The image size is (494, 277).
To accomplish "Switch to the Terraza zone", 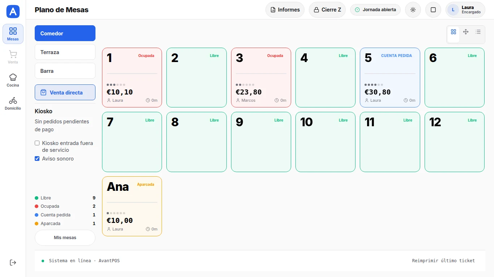I will coord(65,52).
